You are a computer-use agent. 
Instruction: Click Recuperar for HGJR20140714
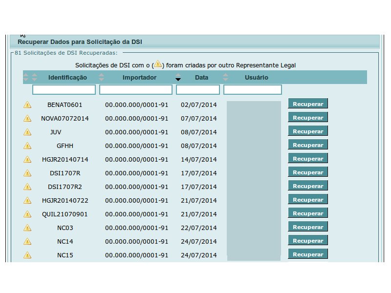(x=308, y=158)
